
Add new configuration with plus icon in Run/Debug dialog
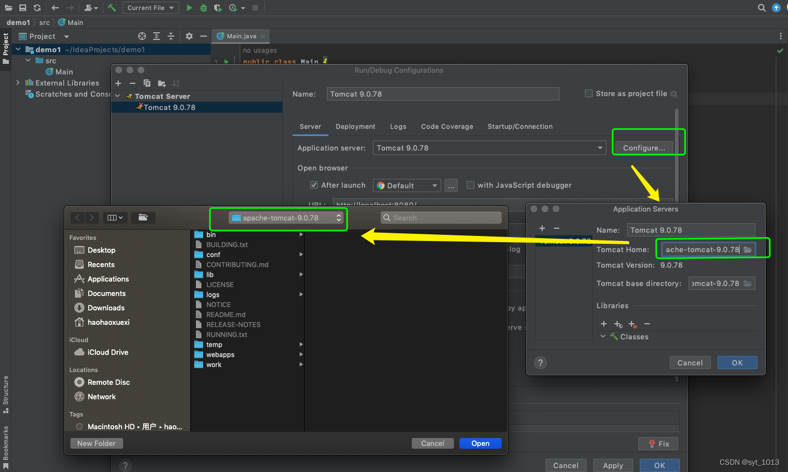(118, 83)
